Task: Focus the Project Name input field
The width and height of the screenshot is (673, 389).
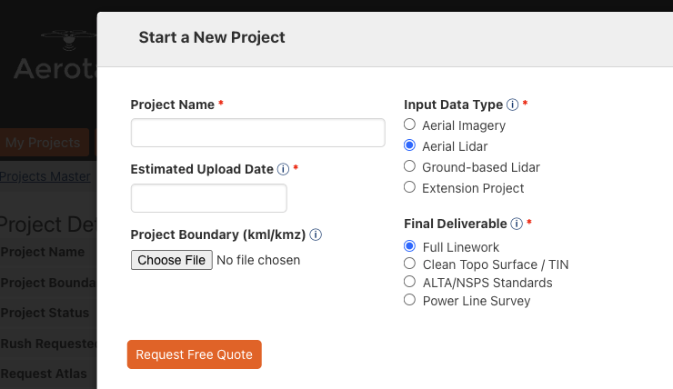Action: [258, 133]
